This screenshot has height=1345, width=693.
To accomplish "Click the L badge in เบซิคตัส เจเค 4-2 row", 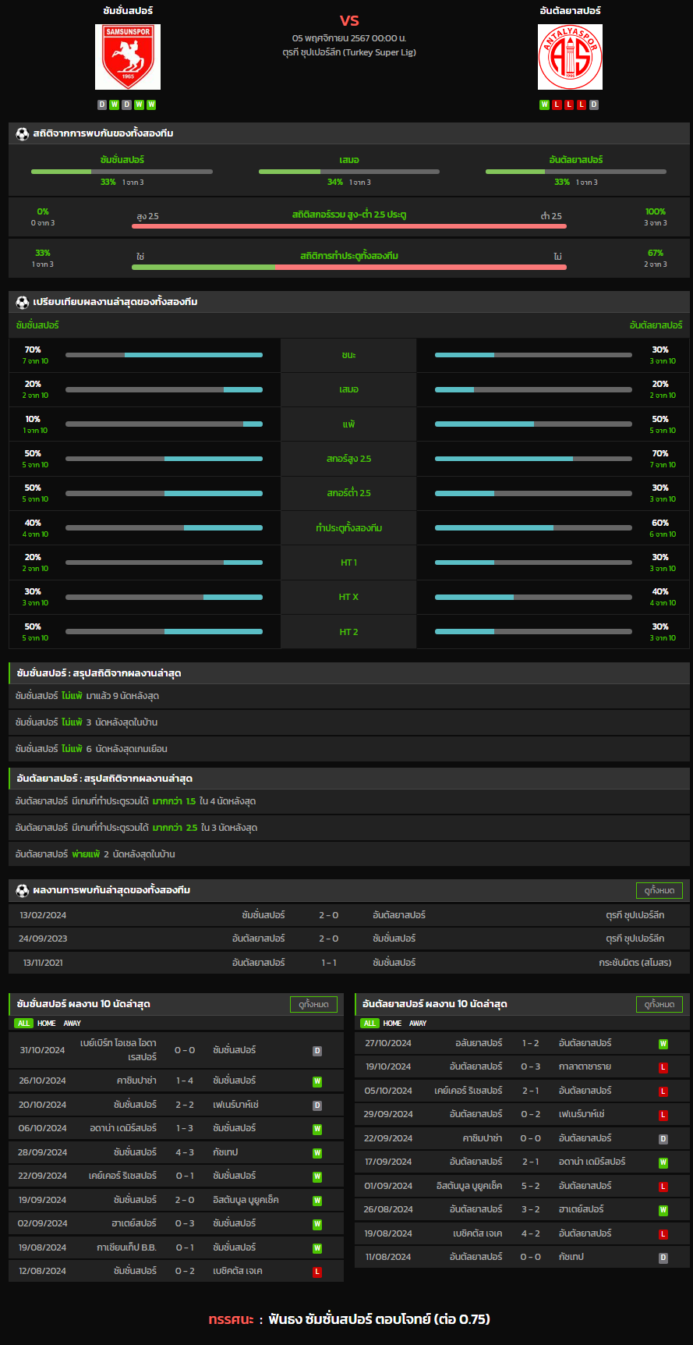I will click(x=663, y=1234).
